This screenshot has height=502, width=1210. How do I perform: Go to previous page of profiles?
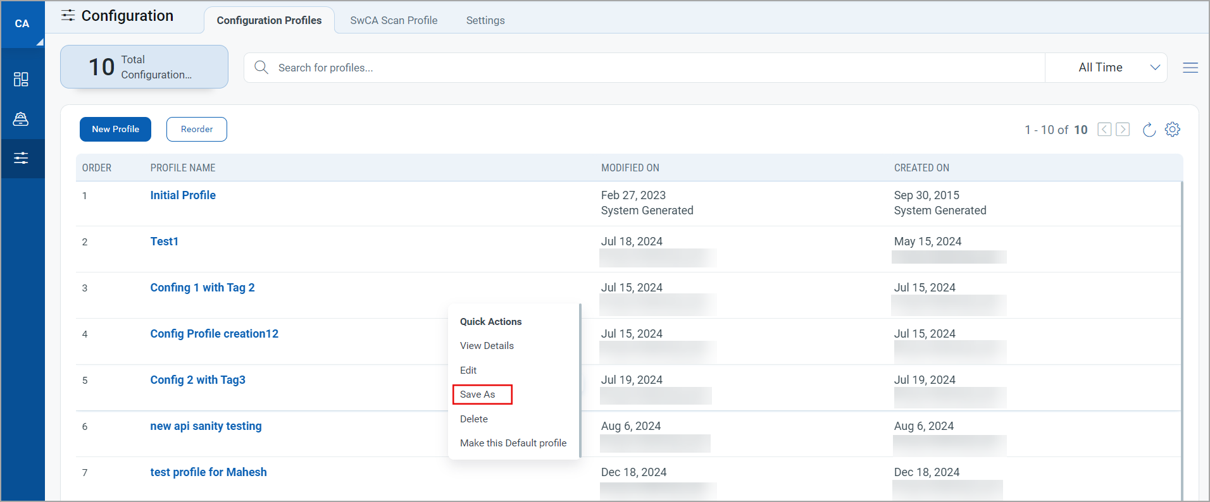(1104, 129)
